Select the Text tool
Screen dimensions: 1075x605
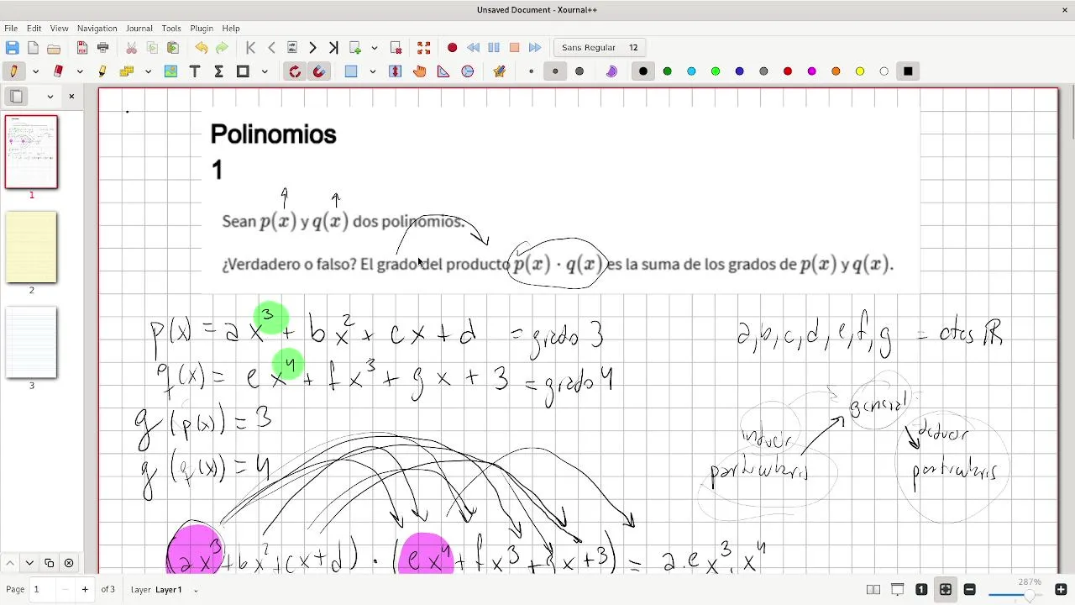coord(195,71)
